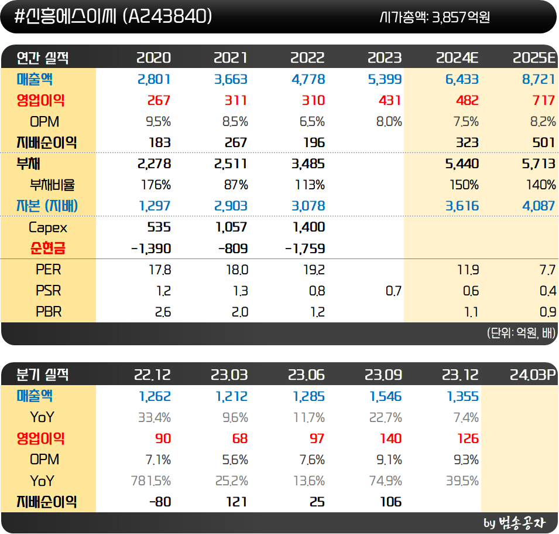Select the 2020 column header
The height and width of the screenshot is (534, 559).
point(154,58)
